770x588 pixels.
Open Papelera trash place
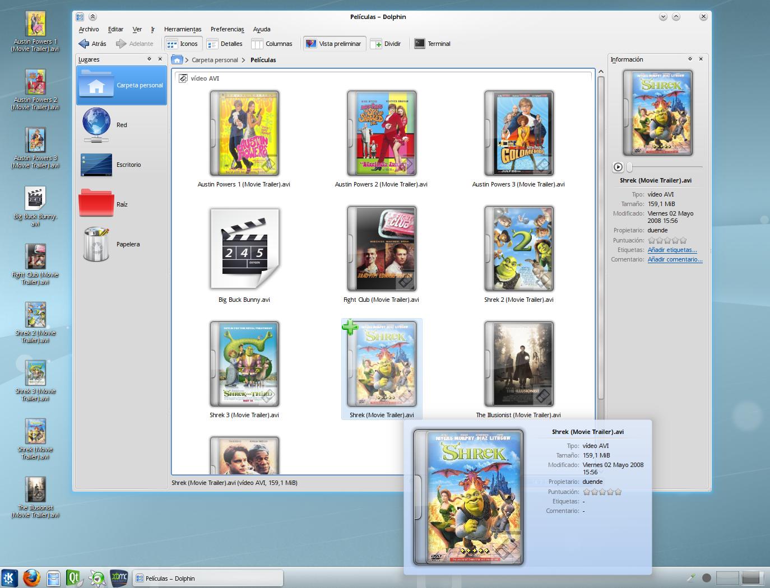click(122, 244)
